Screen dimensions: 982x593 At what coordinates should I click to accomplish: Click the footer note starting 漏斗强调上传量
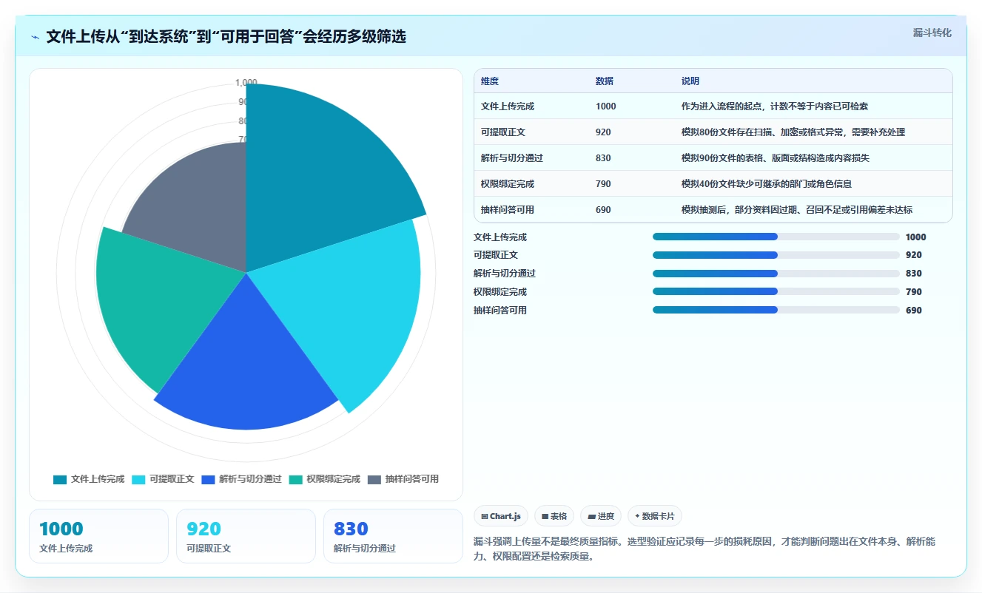click(x=705, y=549)
